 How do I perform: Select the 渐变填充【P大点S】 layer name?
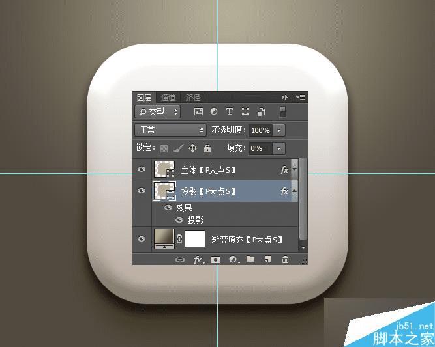(x=247, y=240)
